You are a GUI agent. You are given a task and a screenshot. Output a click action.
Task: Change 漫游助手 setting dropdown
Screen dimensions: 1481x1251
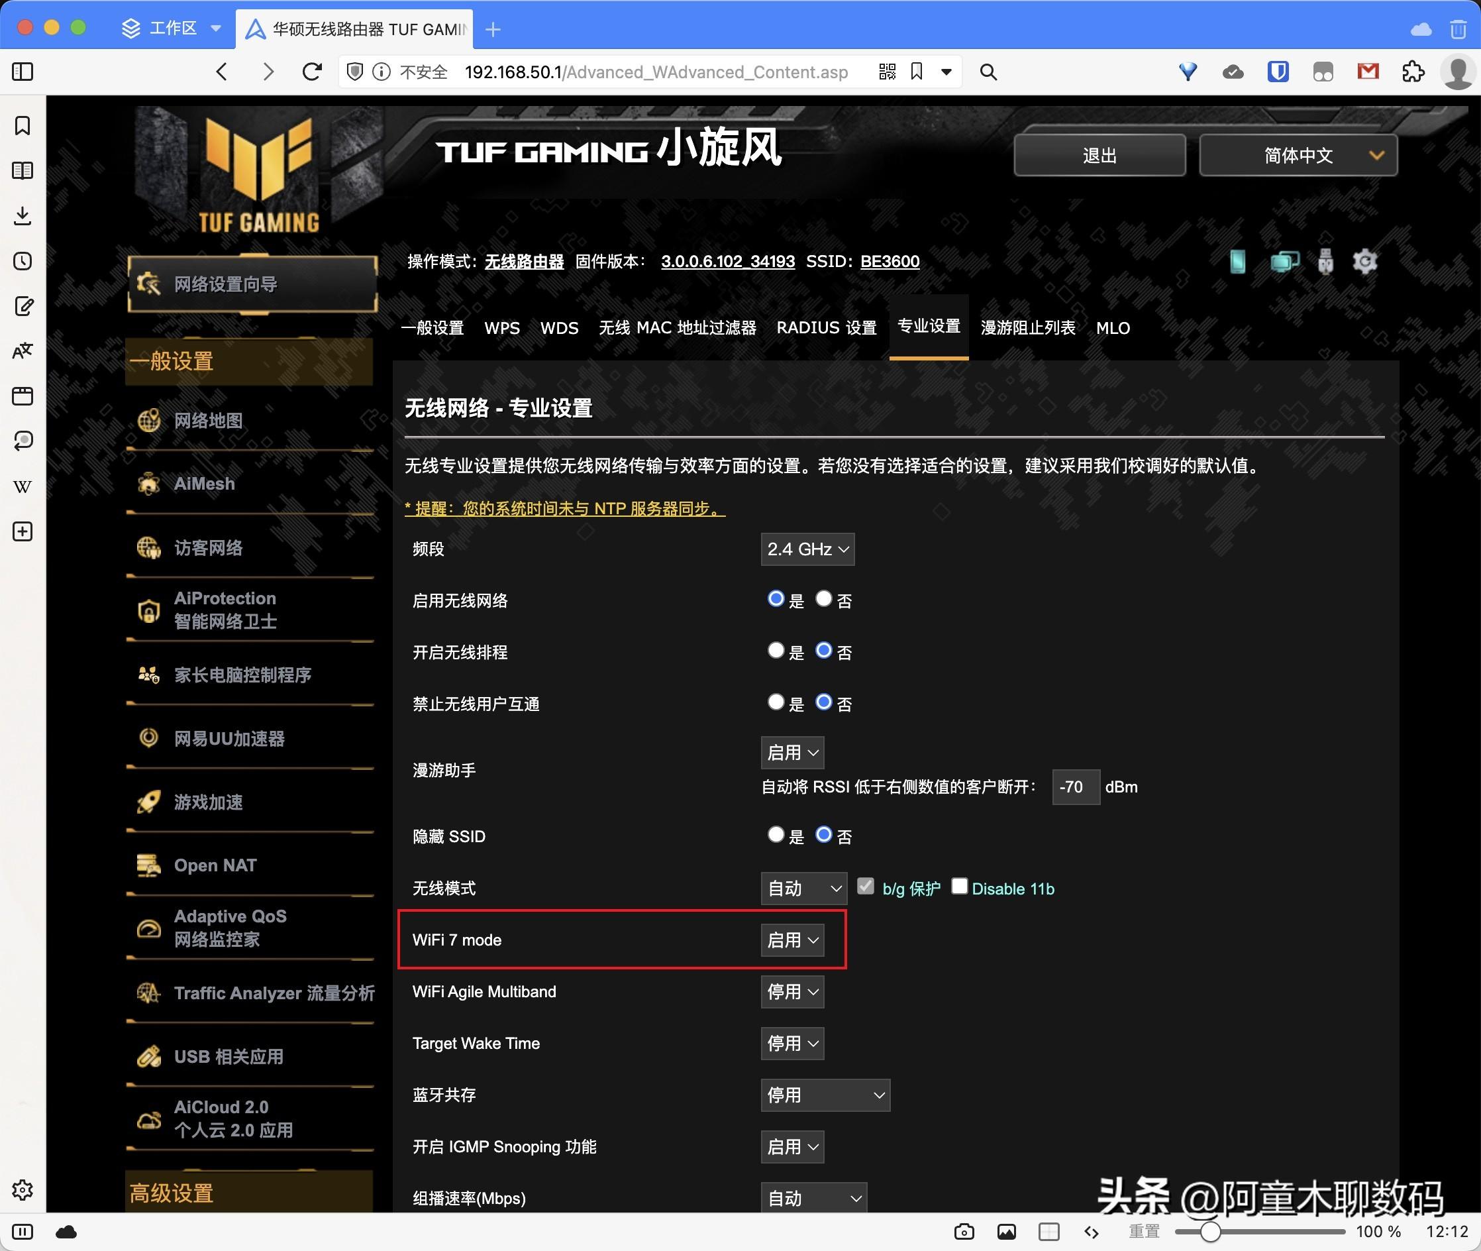pos(793,752)
